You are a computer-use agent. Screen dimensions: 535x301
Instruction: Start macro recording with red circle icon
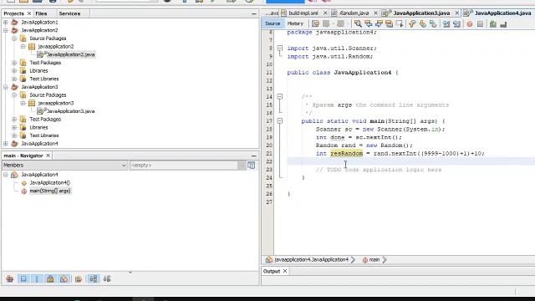click(x=470, y=24)
